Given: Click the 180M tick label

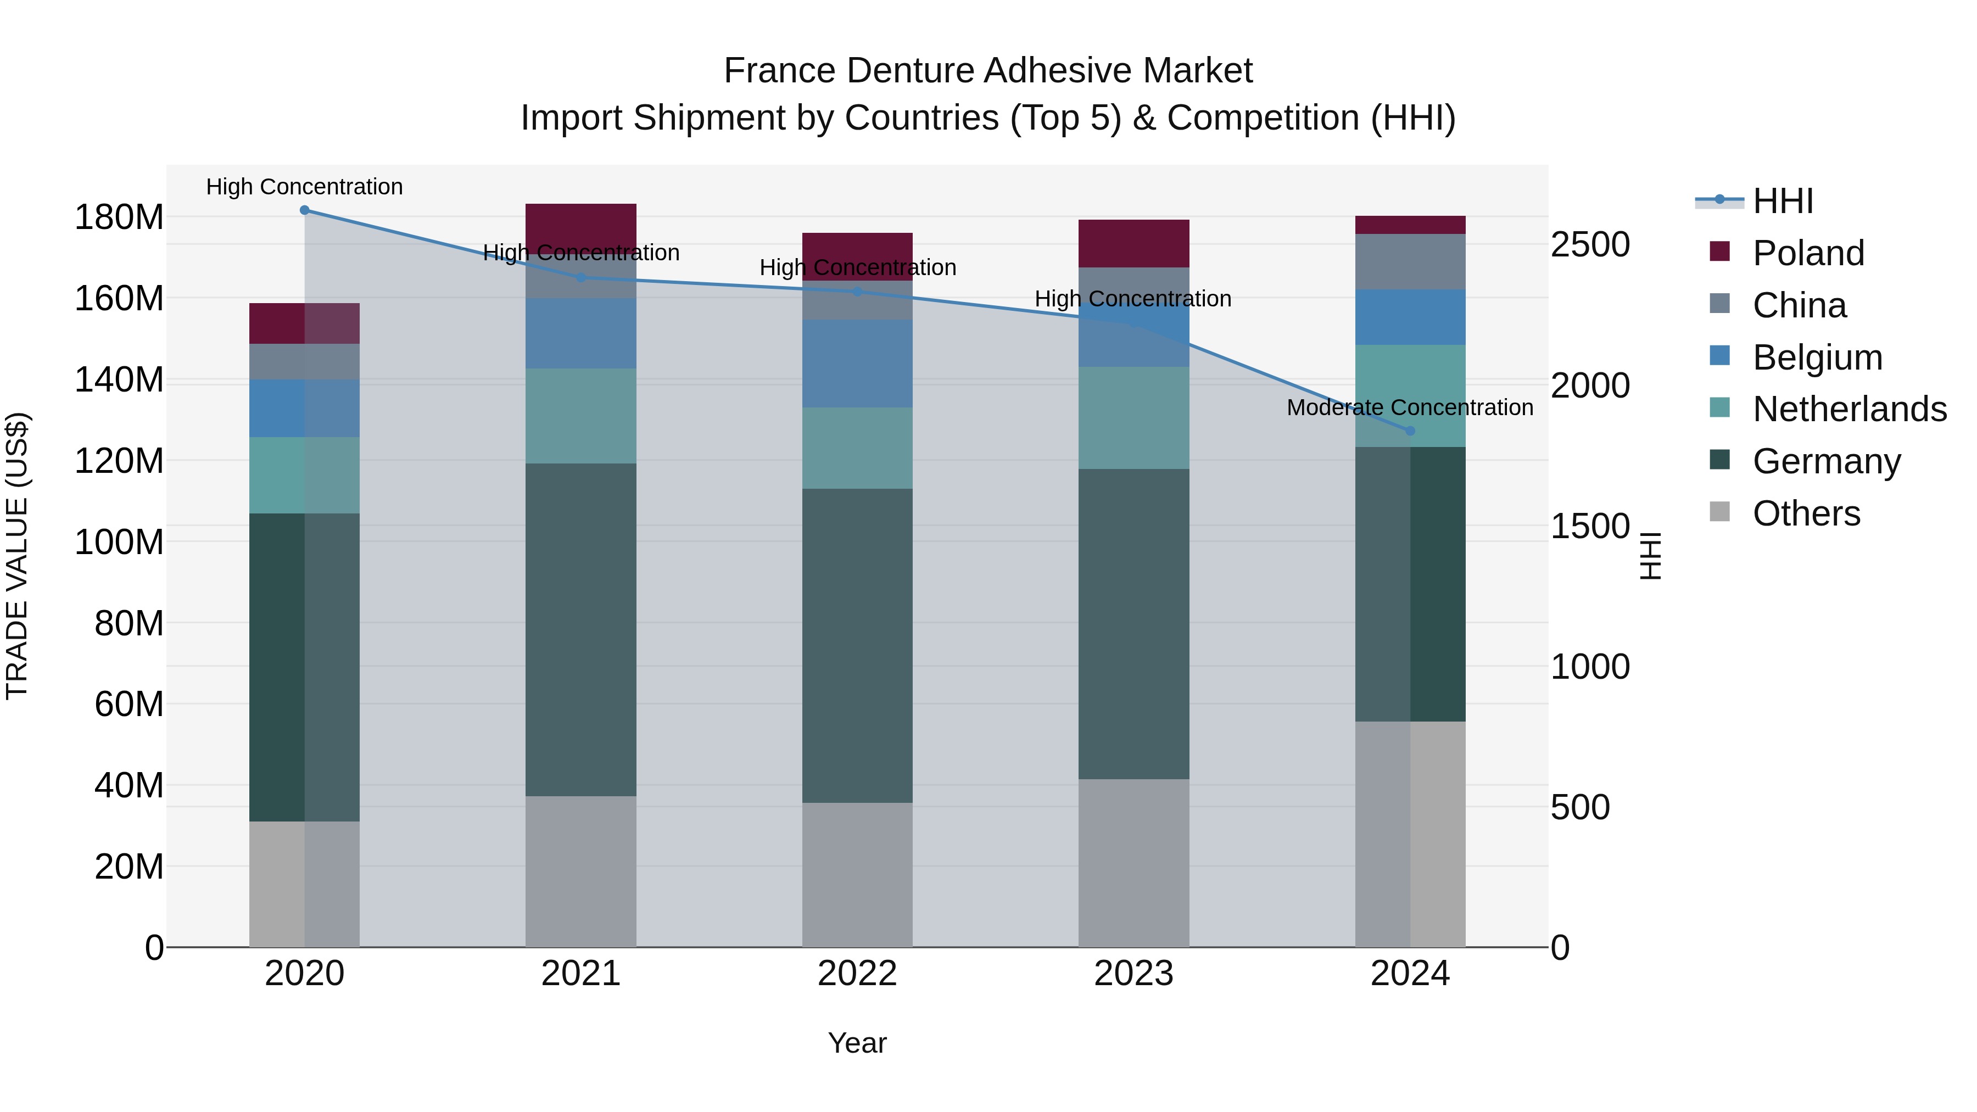Looking at the screenshot, I should point(119,217).
